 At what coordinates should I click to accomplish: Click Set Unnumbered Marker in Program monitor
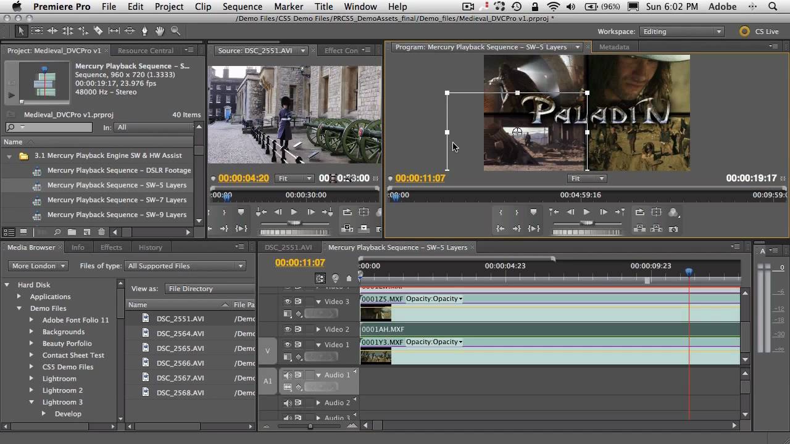coord(533,212)
